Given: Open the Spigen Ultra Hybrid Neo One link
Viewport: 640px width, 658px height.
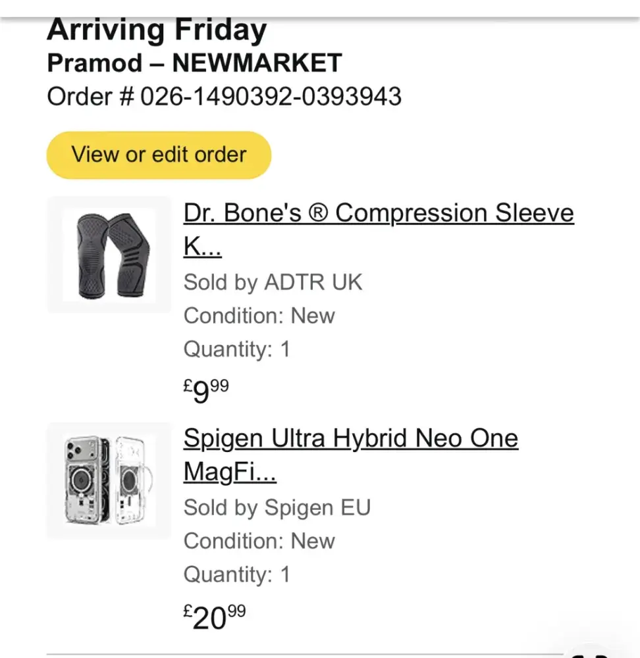Looking at the screenshot, I should (x=350, y=439).
